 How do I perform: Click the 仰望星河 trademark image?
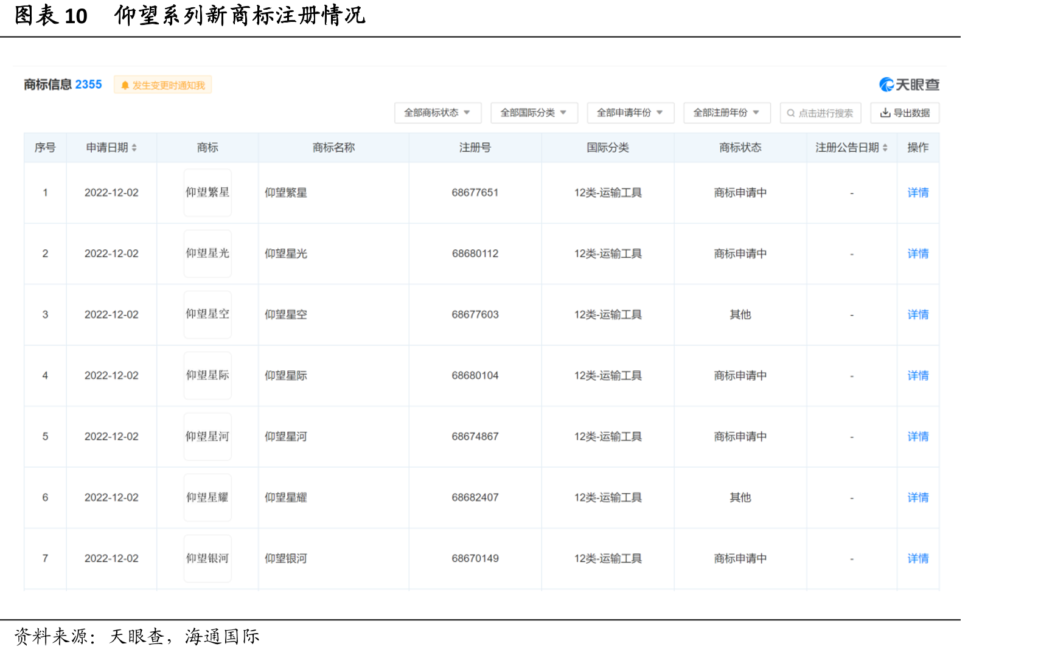tap(207, 437)
